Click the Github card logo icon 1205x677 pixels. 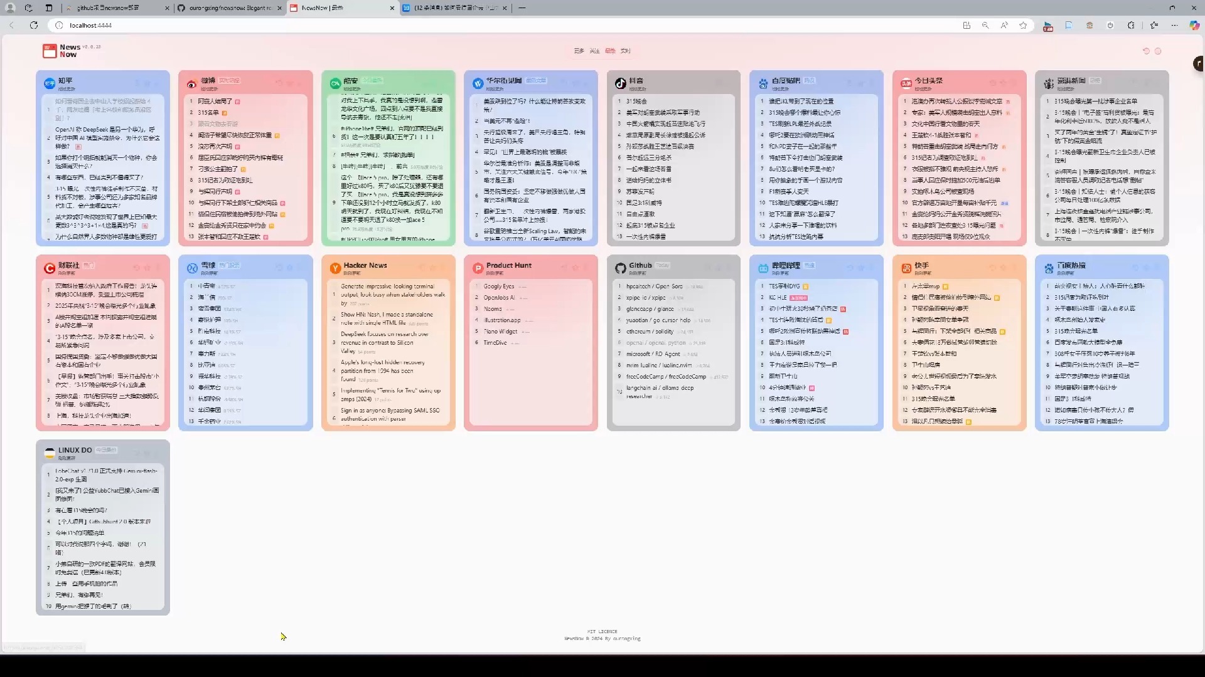click(620, 268)
